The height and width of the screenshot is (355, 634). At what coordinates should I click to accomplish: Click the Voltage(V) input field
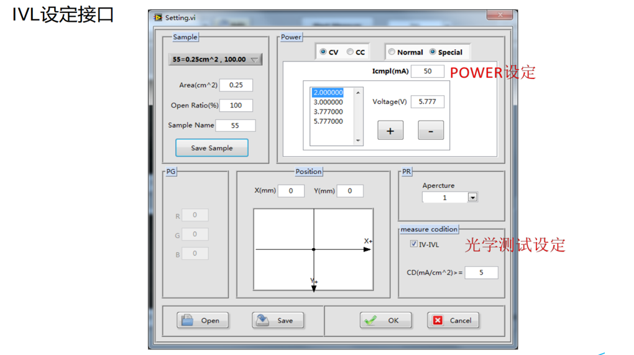click(427, 101)
